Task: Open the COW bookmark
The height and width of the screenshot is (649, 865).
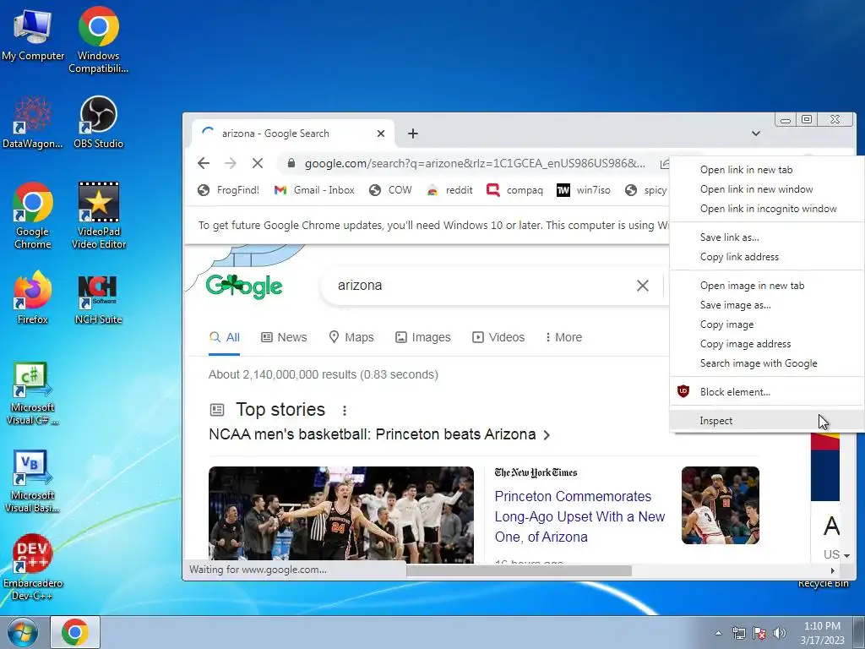Action: pyautogui.click(x=390, y=190)
